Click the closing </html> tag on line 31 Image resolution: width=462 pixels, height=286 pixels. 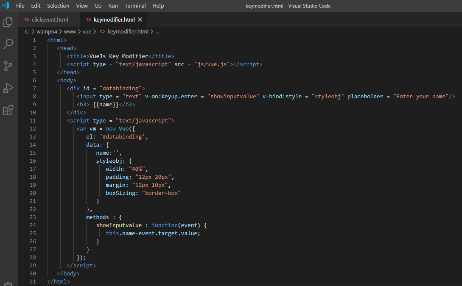pyautogui.click(x=59, y=282)
